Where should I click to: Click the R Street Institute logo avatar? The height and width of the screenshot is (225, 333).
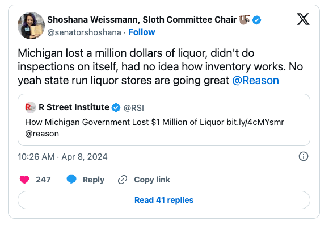31,107
